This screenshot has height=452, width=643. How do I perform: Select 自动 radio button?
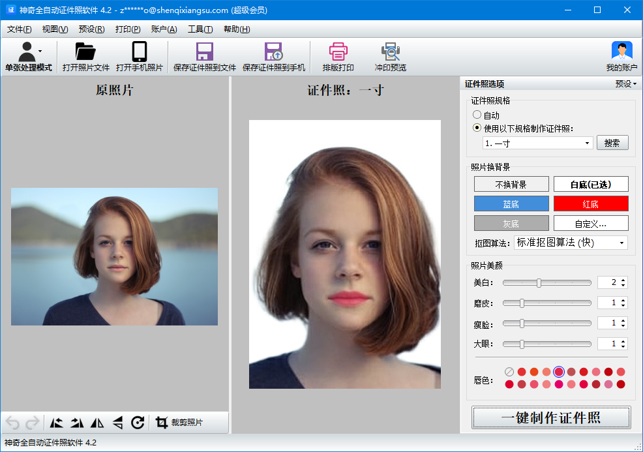point(477,115)
